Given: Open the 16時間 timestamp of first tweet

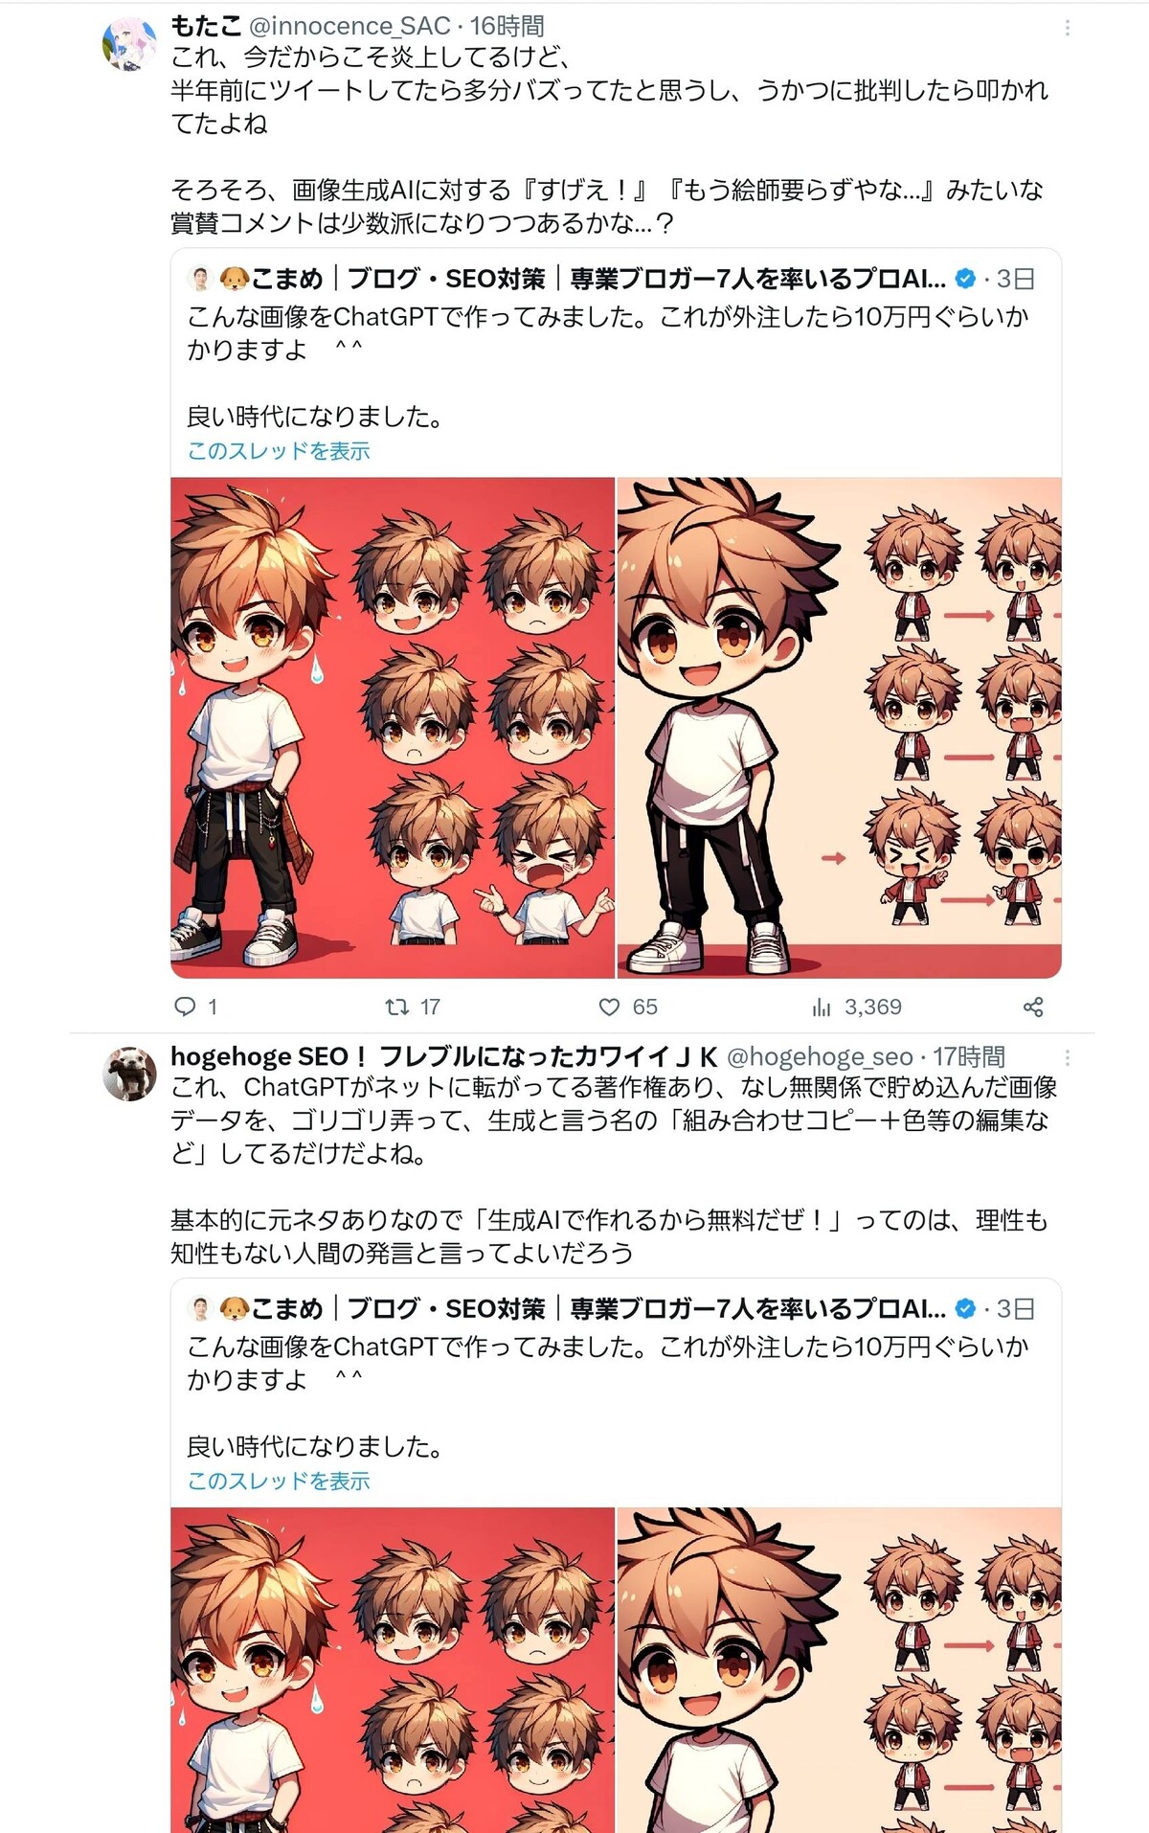Looking at the screenshot, I should coord(507,26).
